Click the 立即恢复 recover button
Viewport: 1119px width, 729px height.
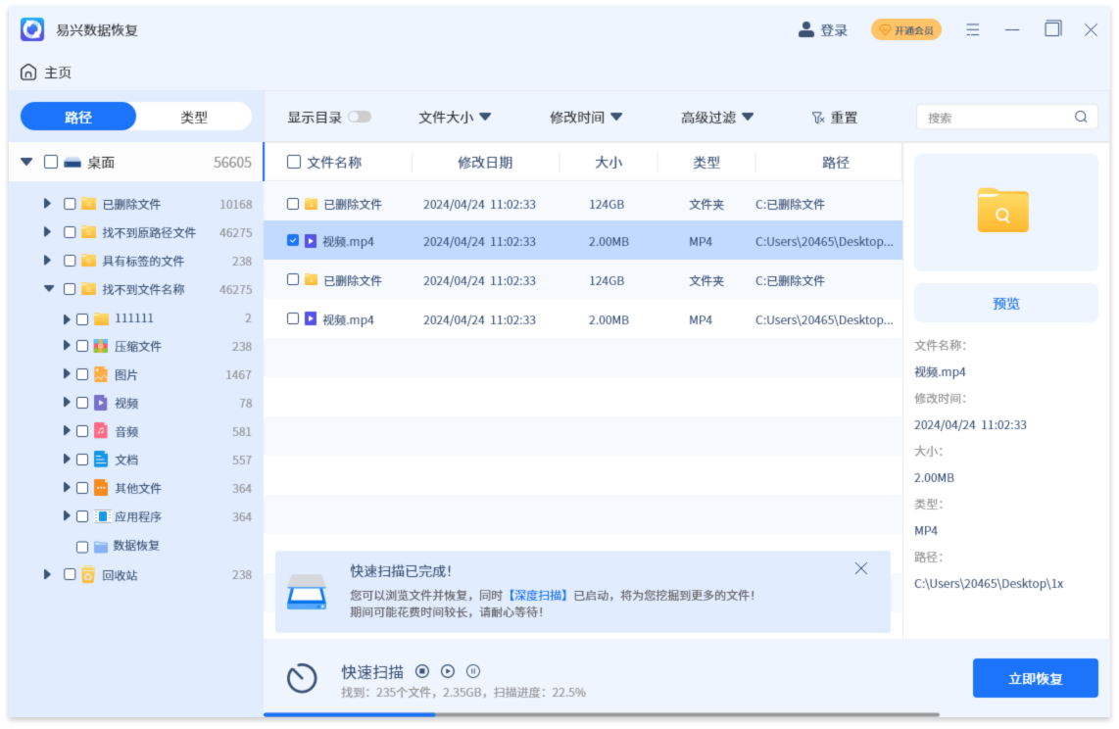[x=1036, y=677]
